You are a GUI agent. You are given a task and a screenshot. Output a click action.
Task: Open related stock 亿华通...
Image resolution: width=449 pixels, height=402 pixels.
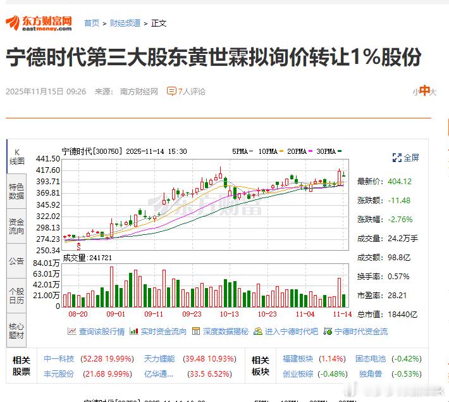[159, 374]
